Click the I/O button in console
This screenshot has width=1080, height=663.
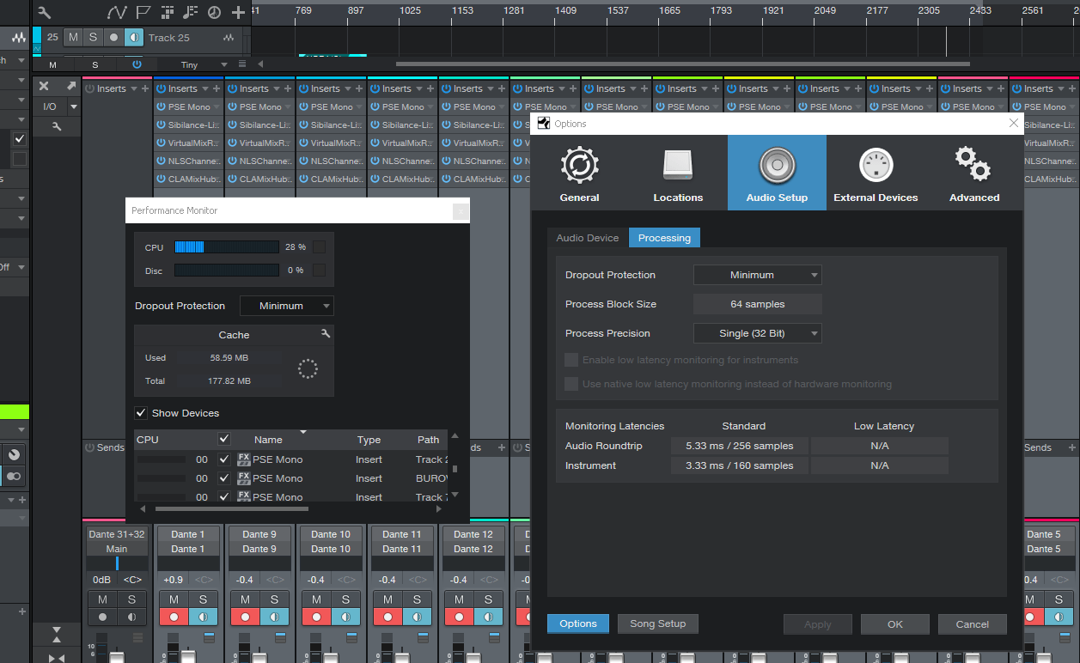point(50,106)
